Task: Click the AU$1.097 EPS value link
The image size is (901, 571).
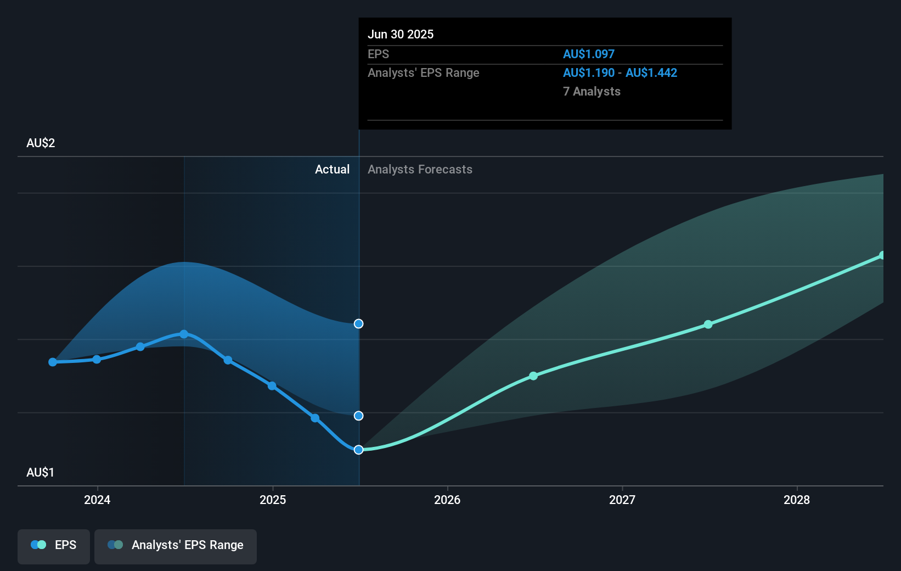Action: tap(589, 54)
